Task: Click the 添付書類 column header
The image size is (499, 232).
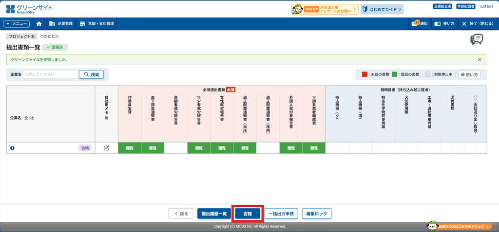Action: [x=453, y=117]
